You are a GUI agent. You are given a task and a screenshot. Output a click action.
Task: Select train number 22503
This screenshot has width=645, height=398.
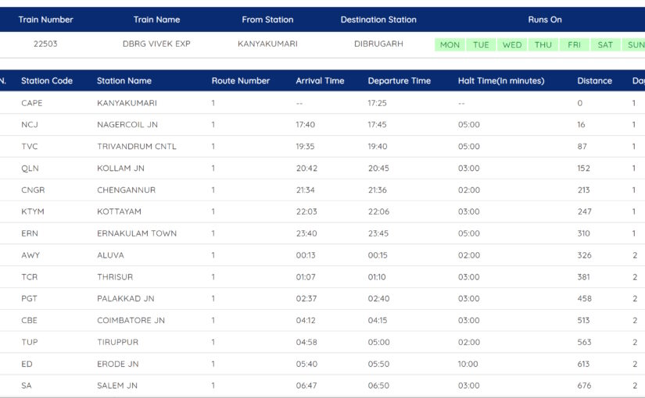[45, 44]
